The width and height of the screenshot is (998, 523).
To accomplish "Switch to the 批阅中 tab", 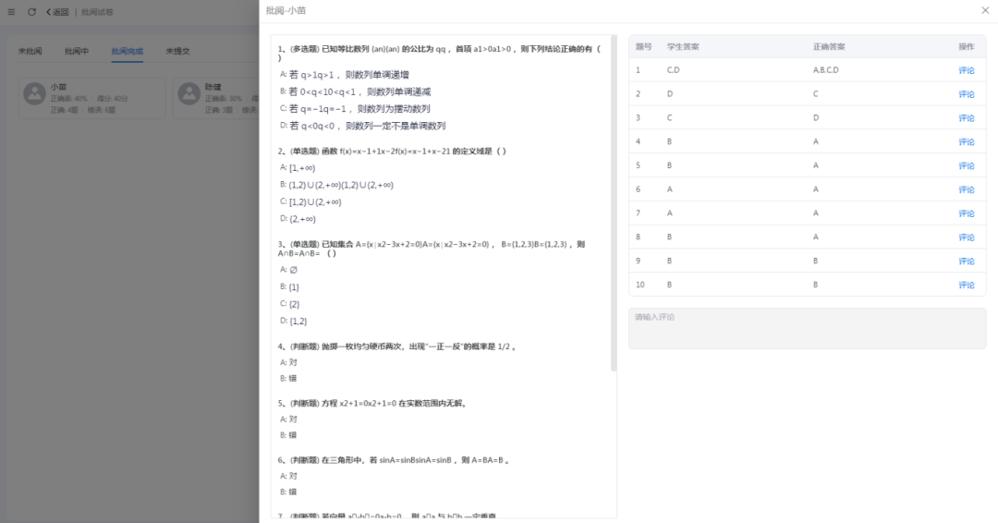I will point(77,51).
